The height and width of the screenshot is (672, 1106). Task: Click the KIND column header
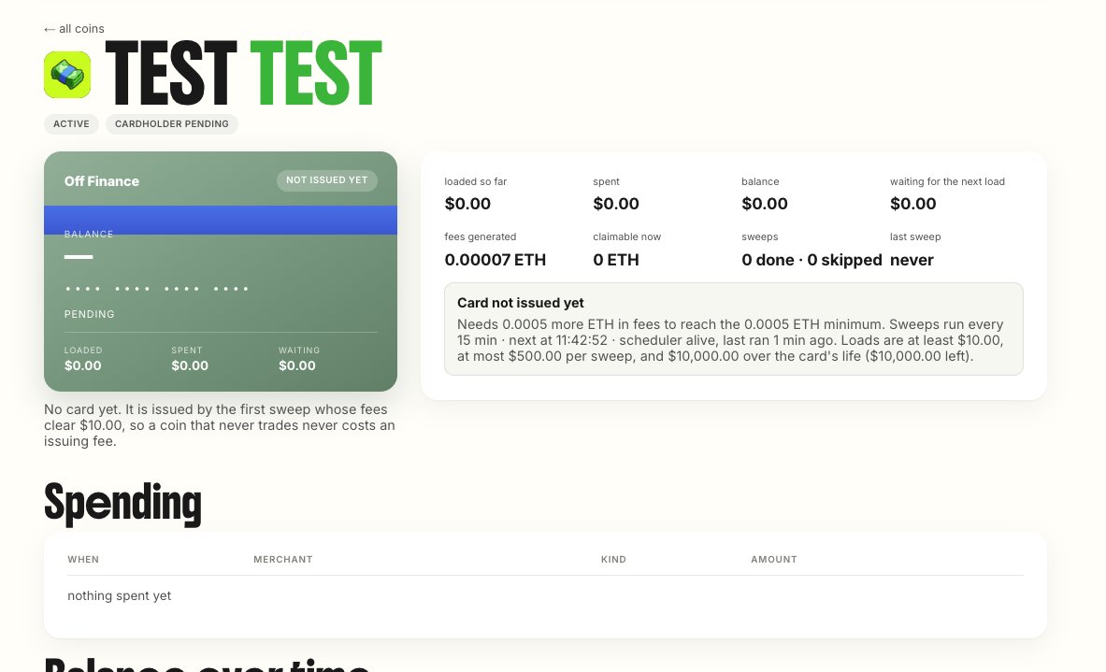[x=613, y=560]
